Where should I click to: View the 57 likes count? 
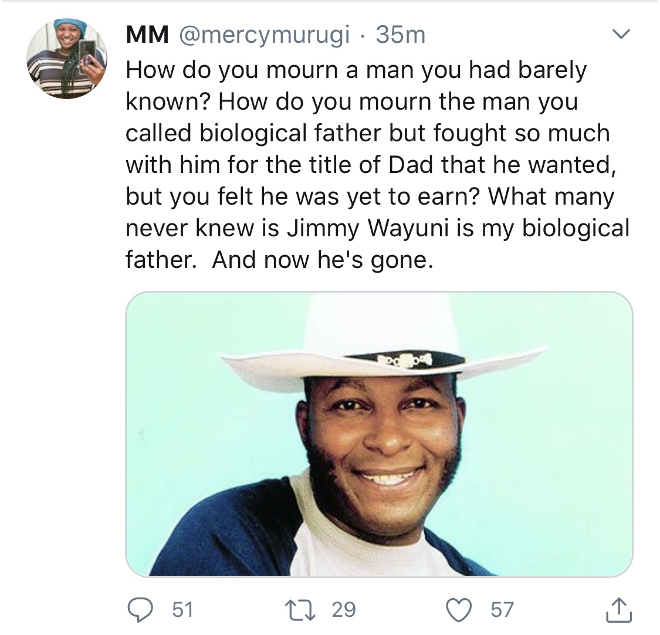(502, 610)
